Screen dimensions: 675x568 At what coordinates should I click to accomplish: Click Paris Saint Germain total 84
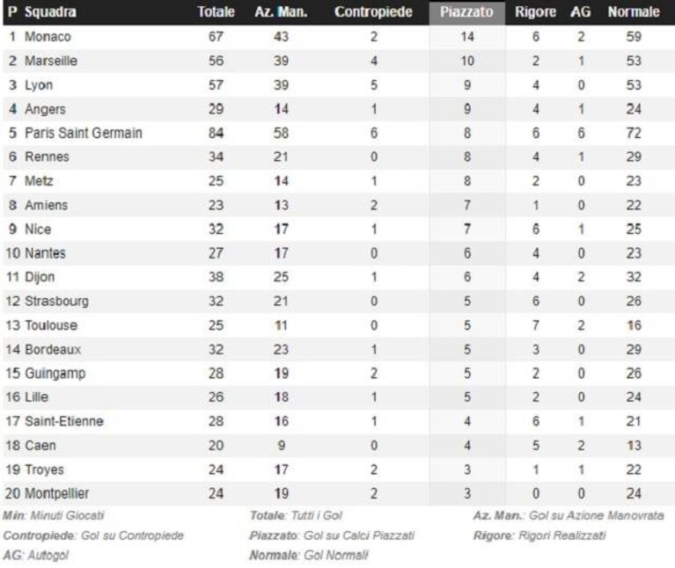pos(216,133)
